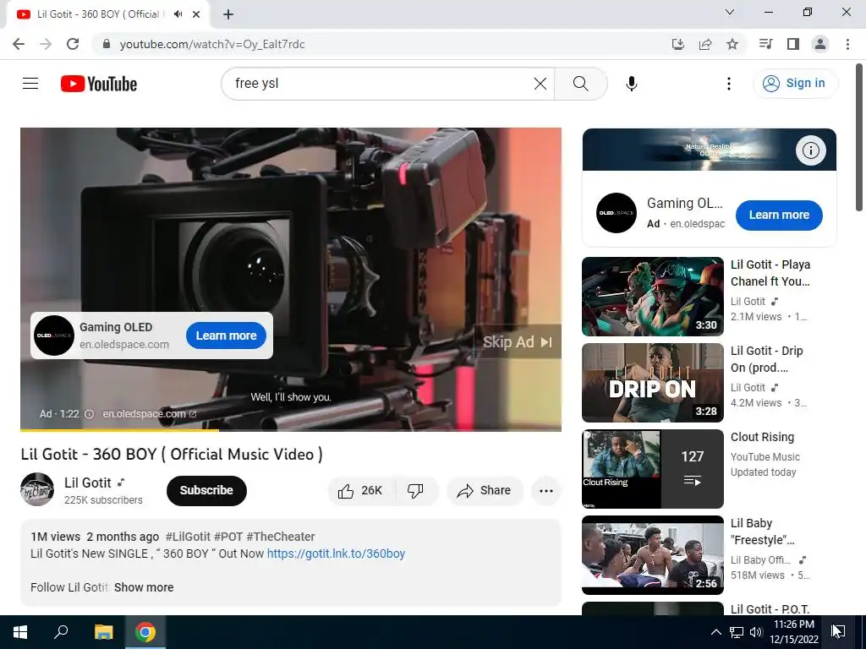Expand Chrome tab search chevron

pos(730,12)
